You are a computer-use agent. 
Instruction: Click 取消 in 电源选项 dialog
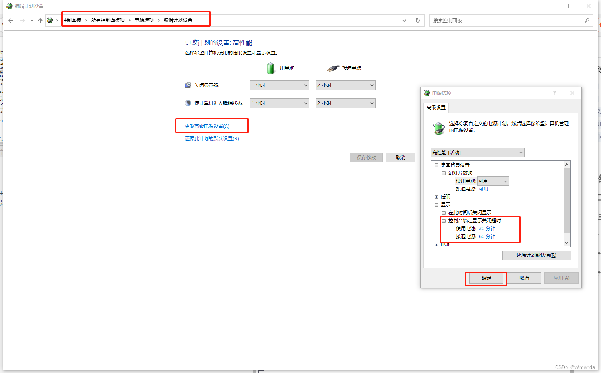[524, 278]
